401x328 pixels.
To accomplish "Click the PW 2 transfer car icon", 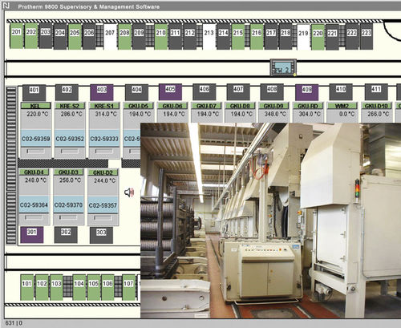I will pyautogui.click(x=283, y=67).
